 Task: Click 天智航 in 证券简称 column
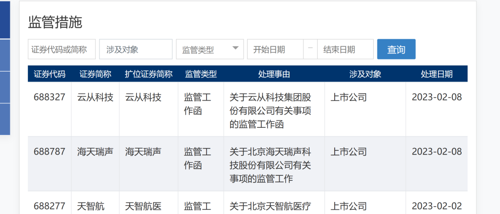91,206
